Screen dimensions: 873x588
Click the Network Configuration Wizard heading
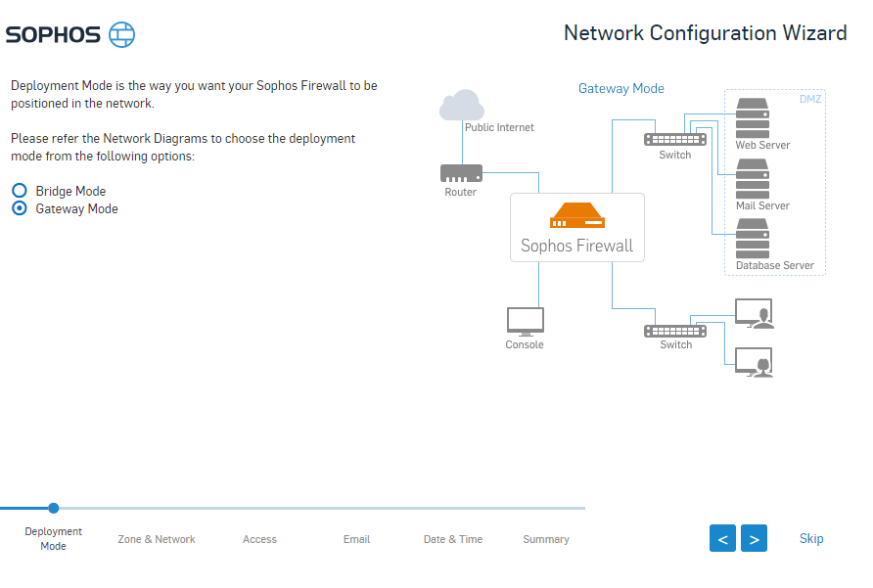point(705,33)
